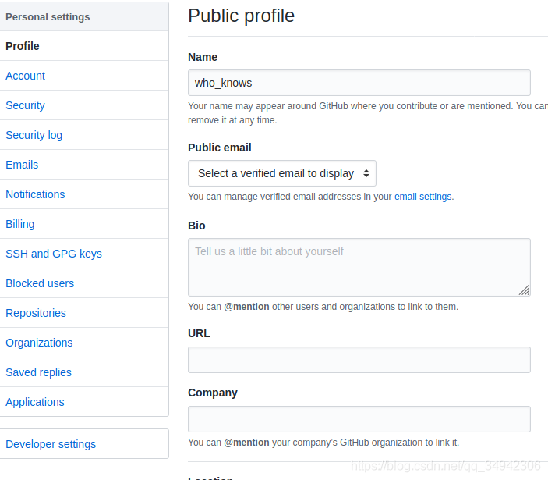Click the Name field containing who_knows
548x480 pixels.
(x=359, y=83)
